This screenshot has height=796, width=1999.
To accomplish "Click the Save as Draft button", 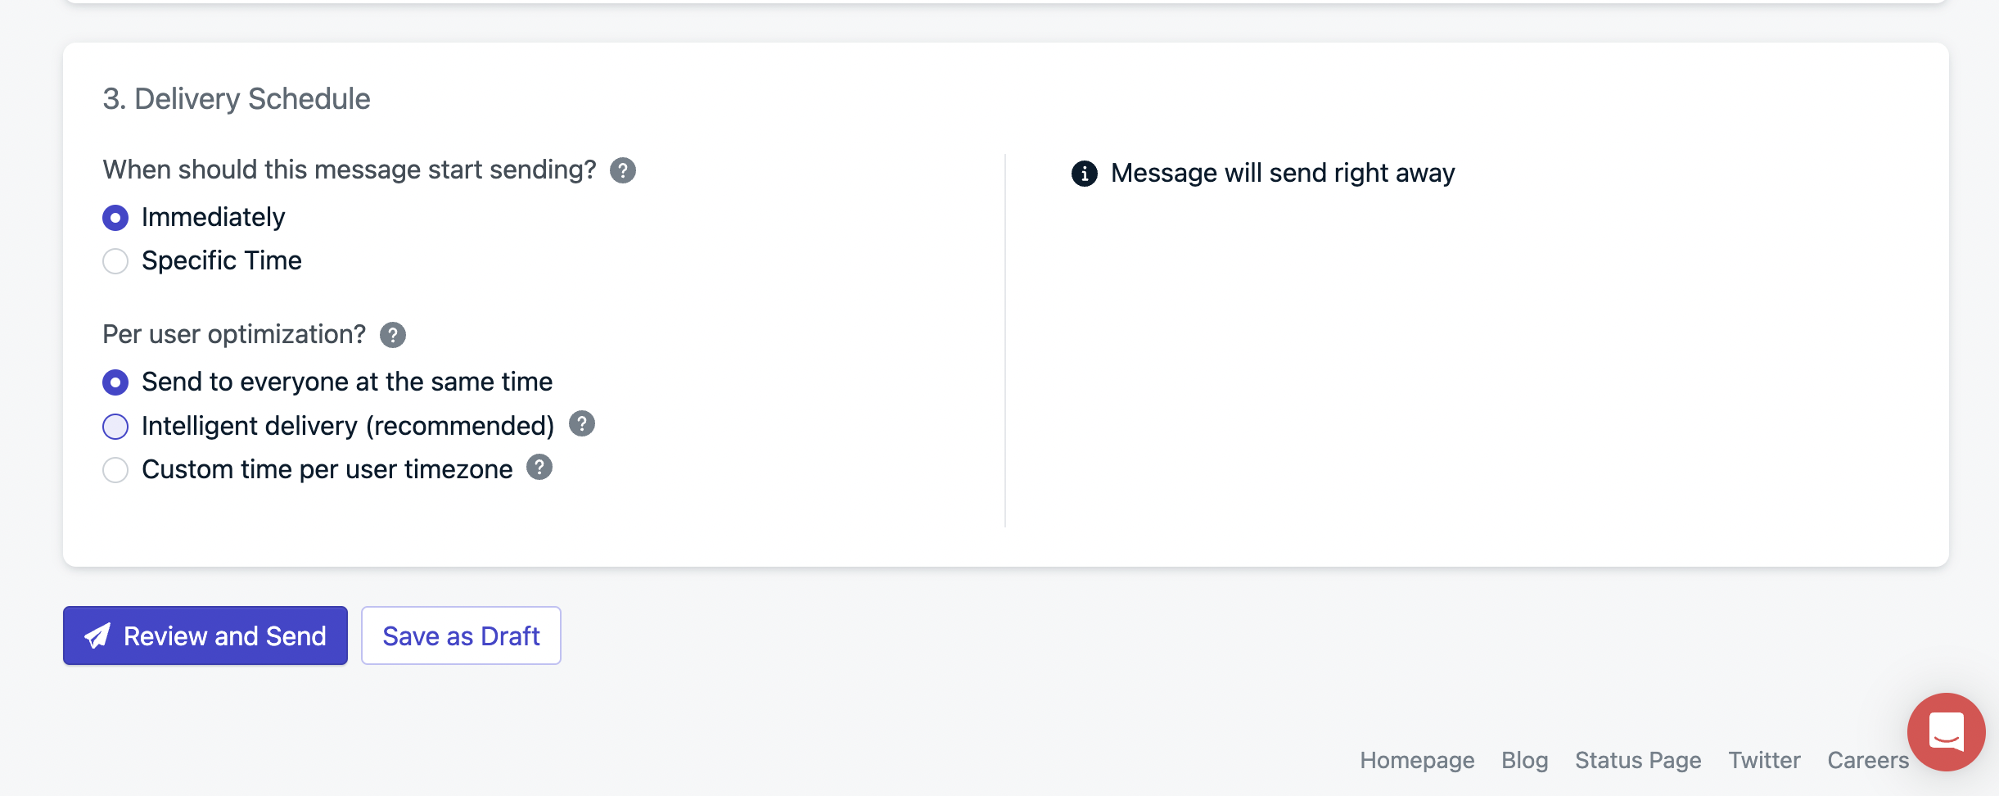I will click(461, 635).
